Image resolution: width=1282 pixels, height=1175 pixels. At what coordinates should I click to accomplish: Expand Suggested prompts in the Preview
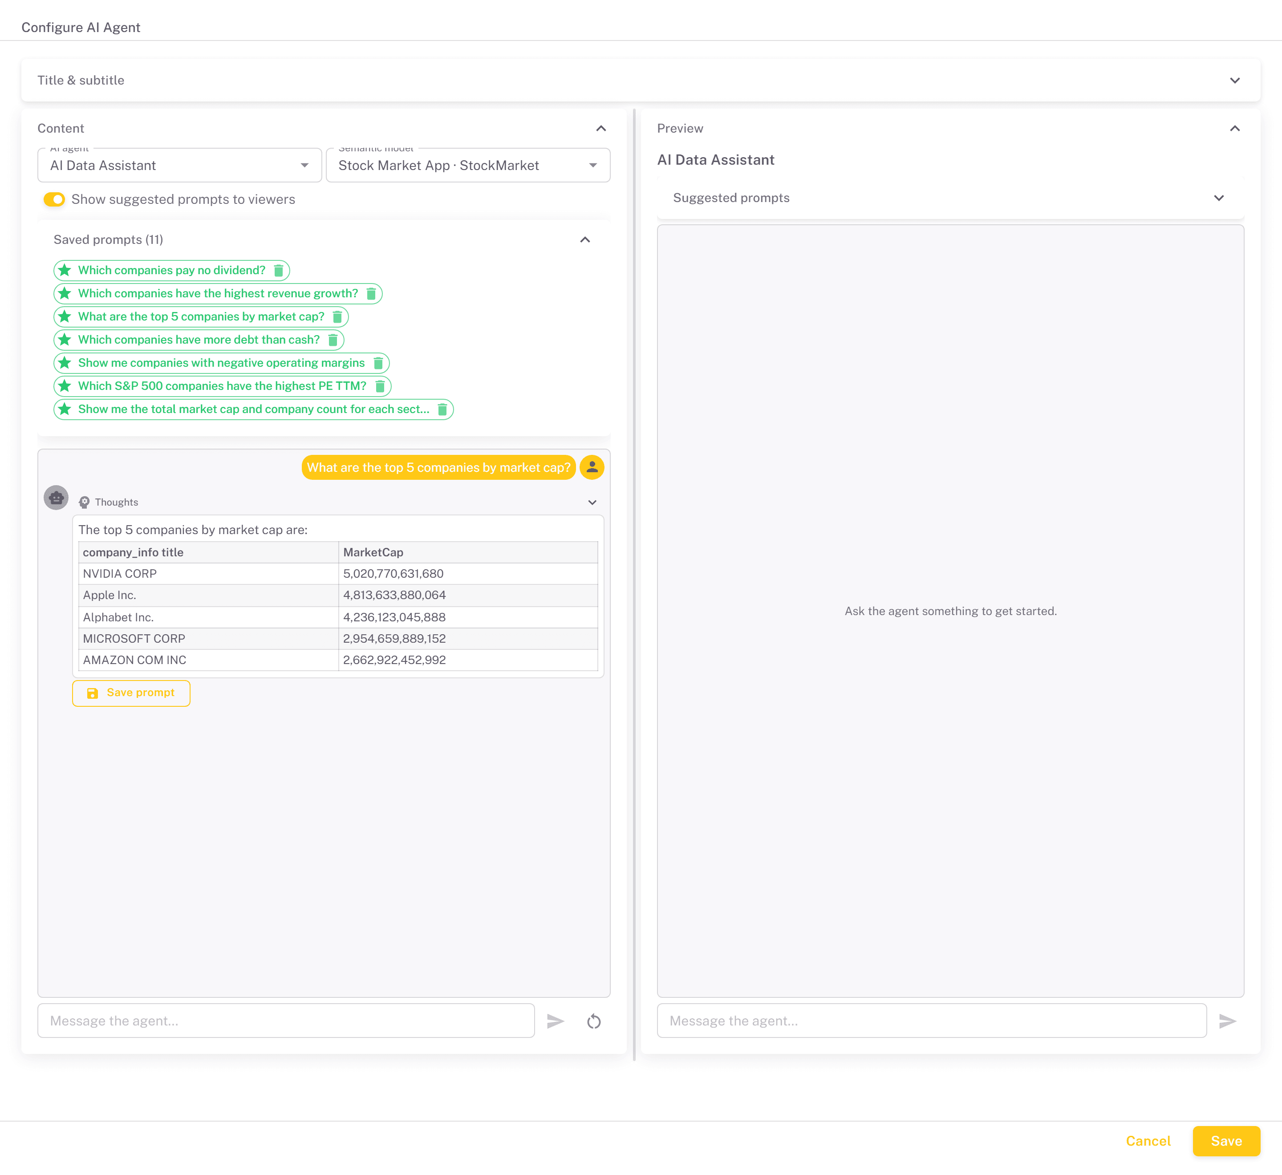coord(1218,198)
